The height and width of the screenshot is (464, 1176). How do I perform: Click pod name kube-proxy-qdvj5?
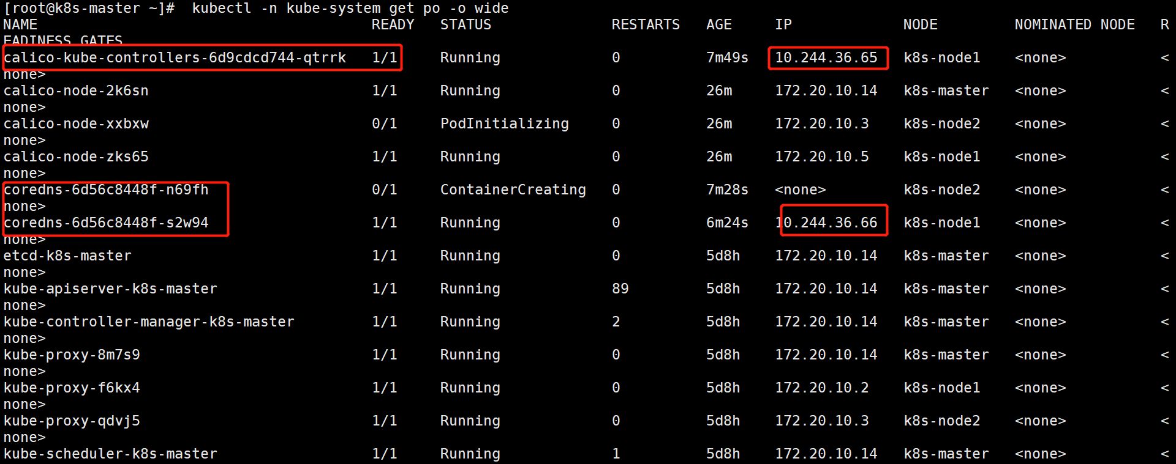tap(72, 421)
